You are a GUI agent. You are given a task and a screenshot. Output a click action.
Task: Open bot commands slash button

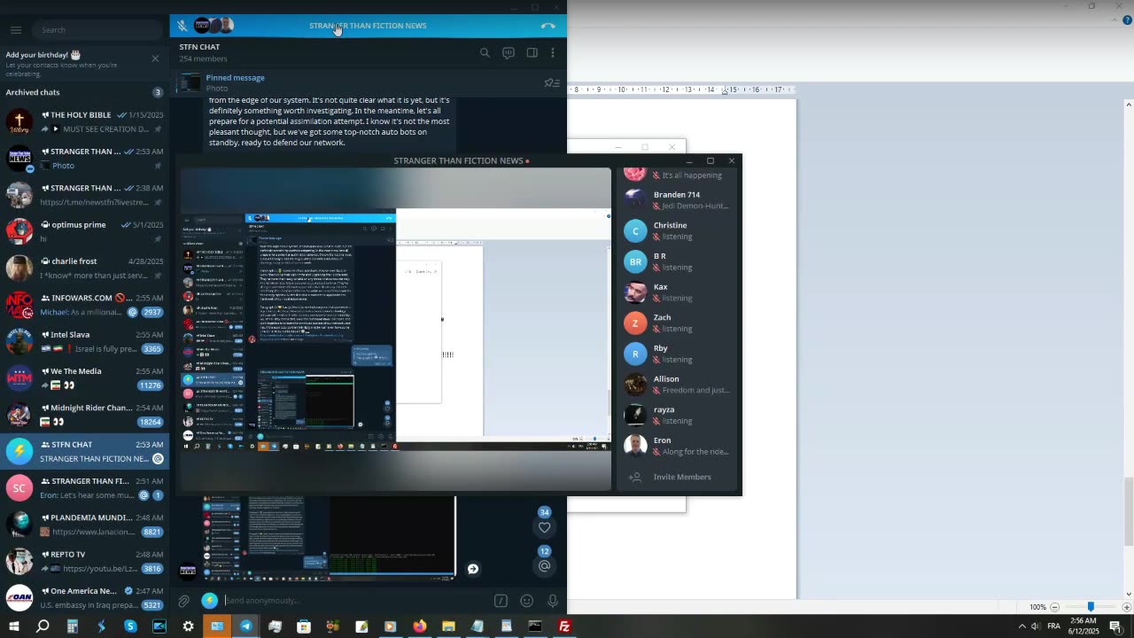click(501, 601)
